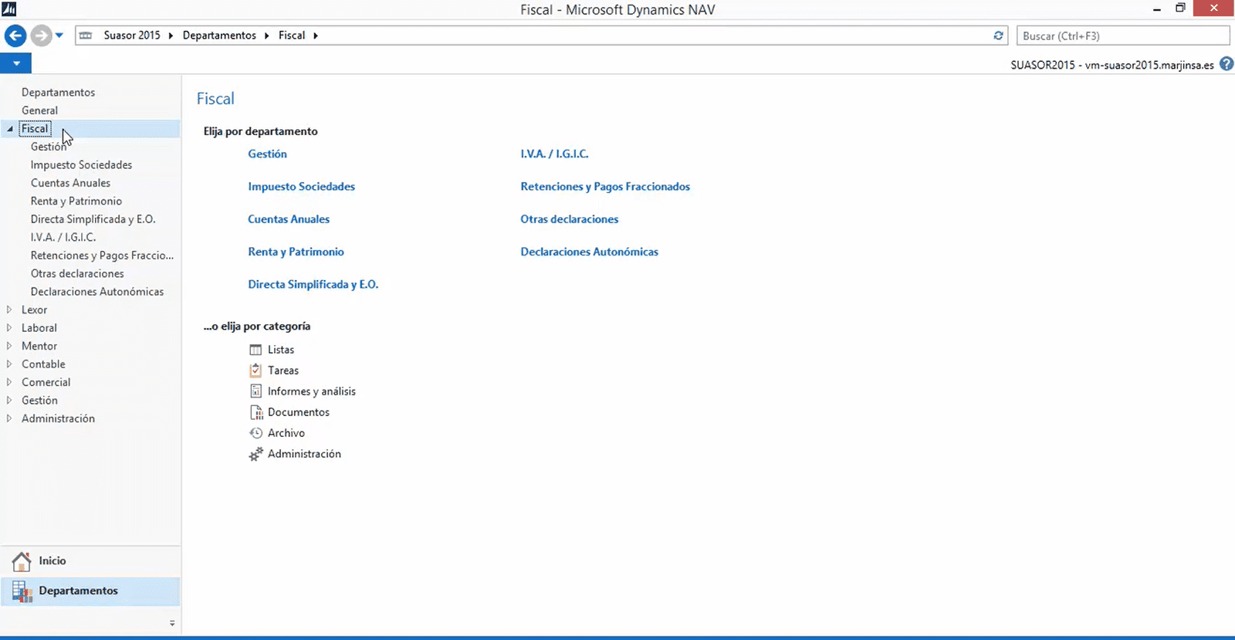This screenshot has width=1235, height=640.
Task: Expand the Contable tree node
Action: click(x=9, y=364)
